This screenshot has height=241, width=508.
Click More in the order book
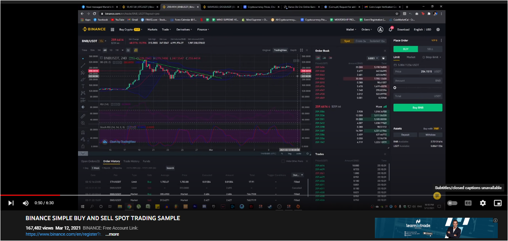click(x=381, y=107)
